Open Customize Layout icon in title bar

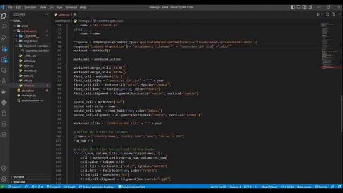tap(310, 7)
